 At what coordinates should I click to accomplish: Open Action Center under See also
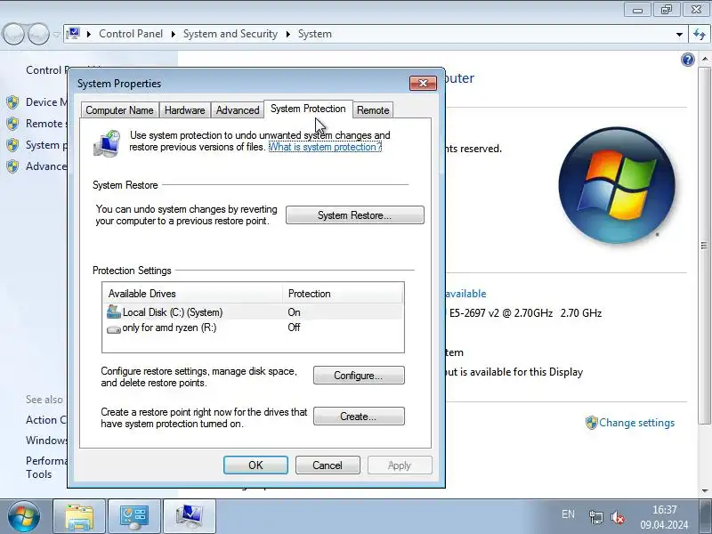(x=46, y=420)
